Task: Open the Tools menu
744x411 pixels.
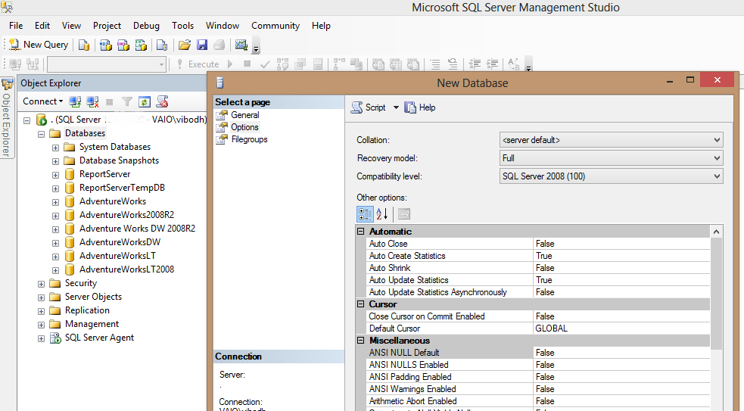Action: [x=182, y=26]
